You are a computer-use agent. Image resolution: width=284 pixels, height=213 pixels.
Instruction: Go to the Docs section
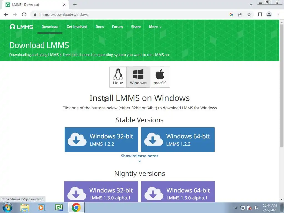click(100, 27)
